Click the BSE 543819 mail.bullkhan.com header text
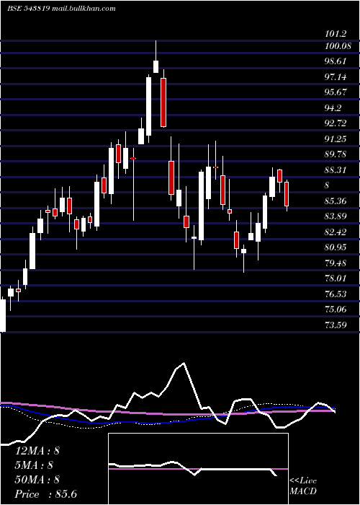Image resolution: width=360 pixels, height=505 pixels. click(x=61, y=9)
